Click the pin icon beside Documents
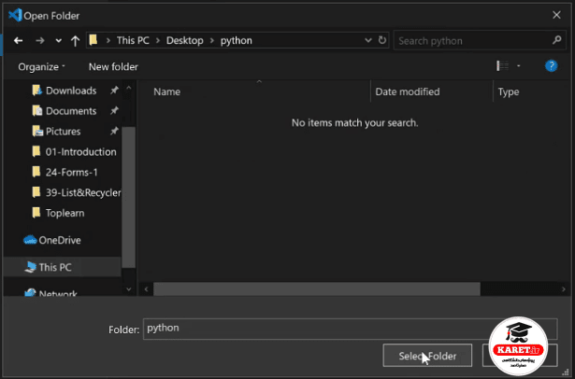Screen dimensions: 575x379 click(x=114, y=110)
